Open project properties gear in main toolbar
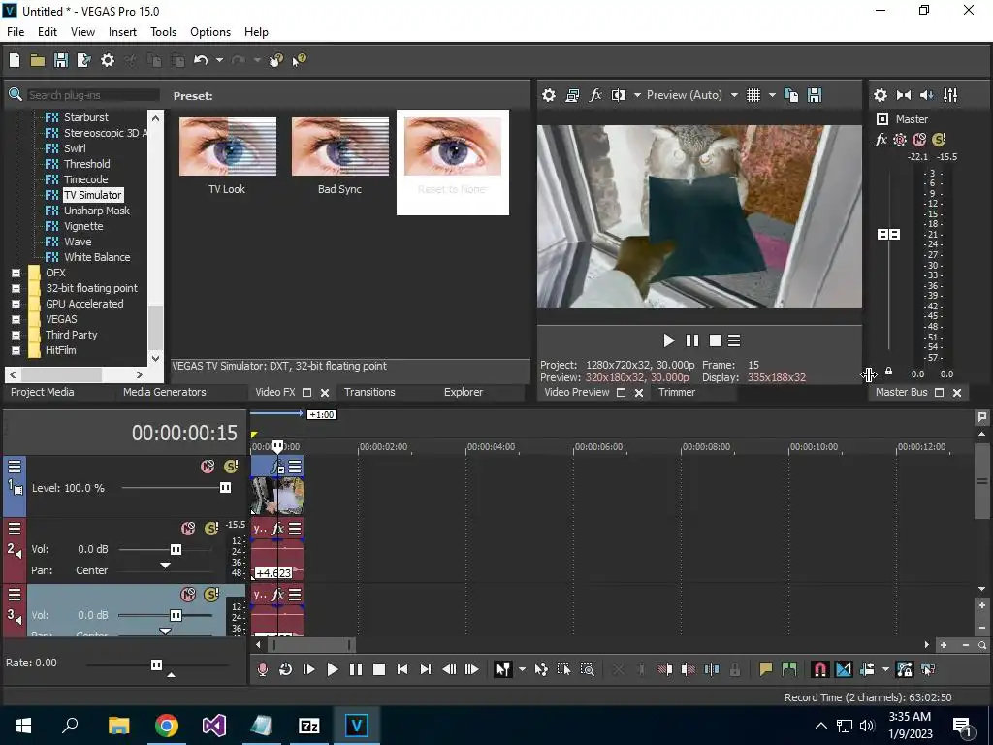 pos(108,60)
